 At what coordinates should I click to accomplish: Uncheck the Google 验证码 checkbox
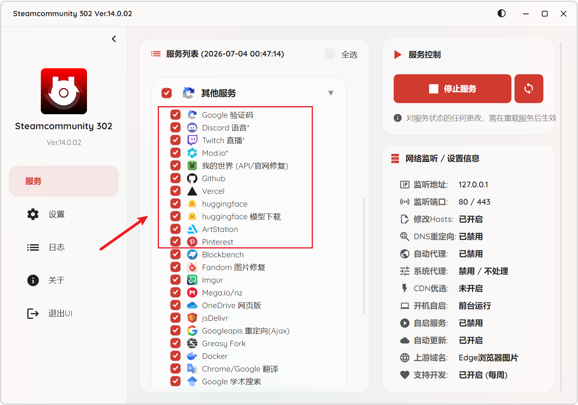[x=175, y=115]
